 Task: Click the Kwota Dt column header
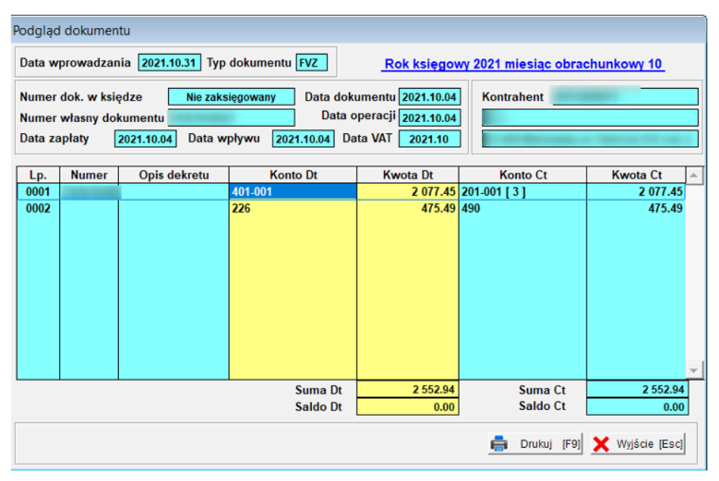[x=408, y=175]
